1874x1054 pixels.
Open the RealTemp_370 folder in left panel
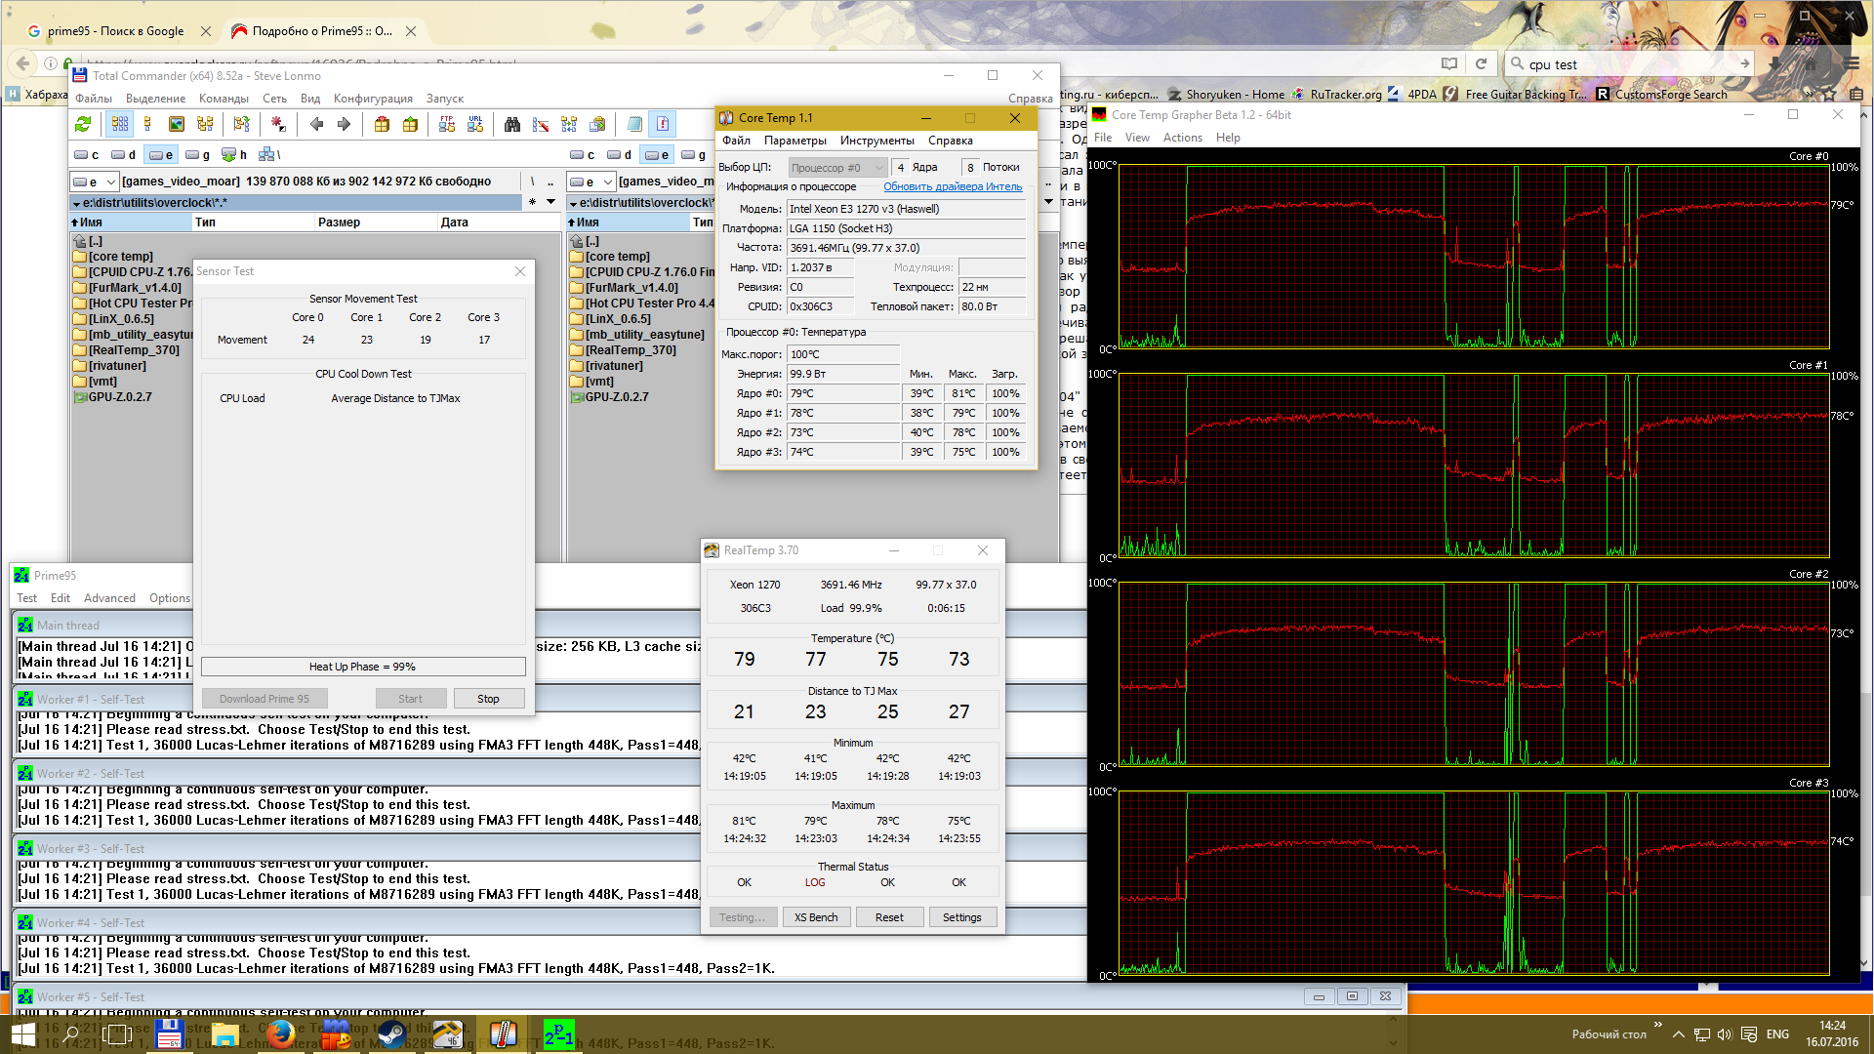coord(134,350)
